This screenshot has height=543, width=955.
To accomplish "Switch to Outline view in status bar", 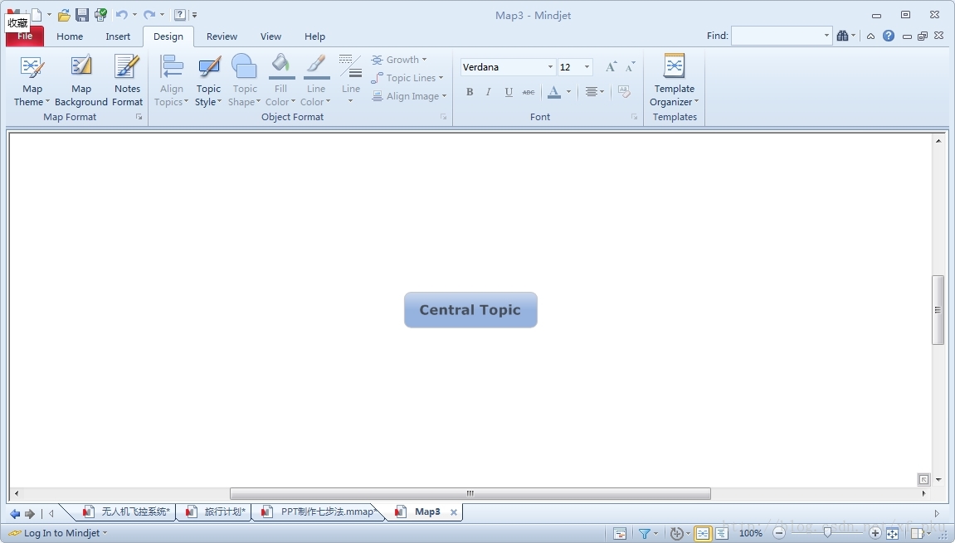I will tap(722, 534).
